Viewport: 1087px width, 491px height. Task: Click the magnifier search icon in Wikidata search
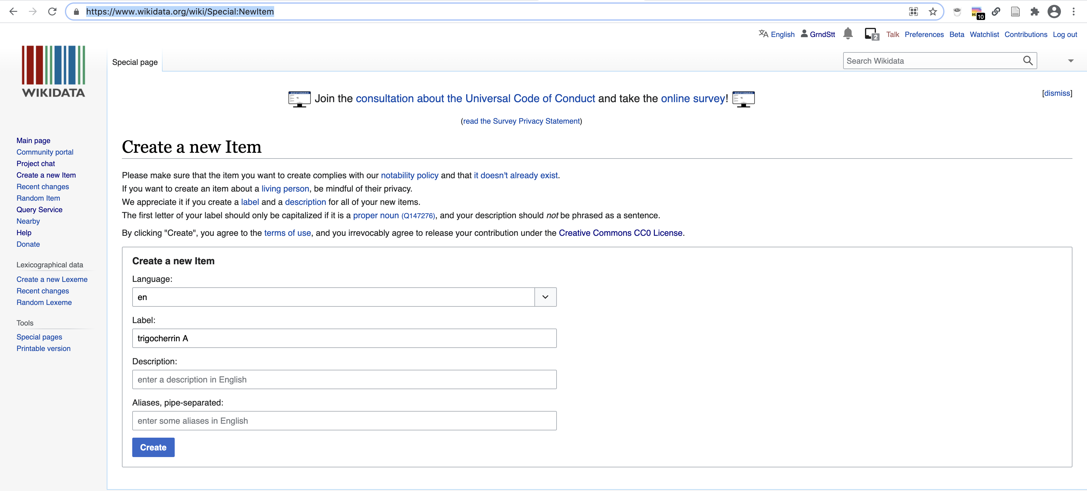(1028, 61)
